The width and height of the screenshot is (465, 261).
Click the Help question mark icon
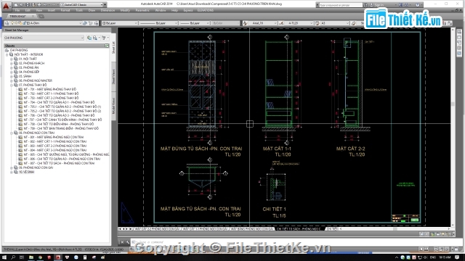[x=418, y=5]
